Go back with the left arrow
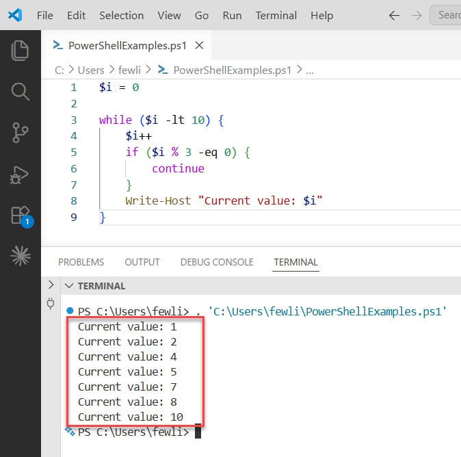This screenshot has width=461, height=457. coord(394,15)
